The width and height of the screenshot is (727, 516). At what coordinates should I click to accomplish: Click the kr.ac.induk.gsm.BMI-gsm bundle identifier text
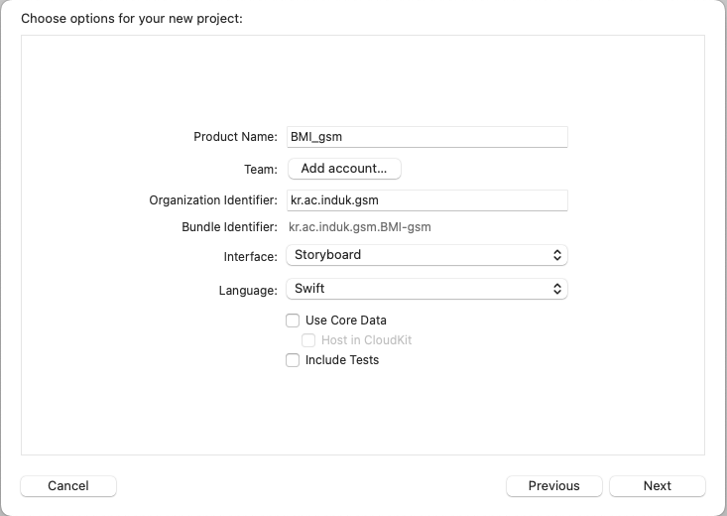359,227
